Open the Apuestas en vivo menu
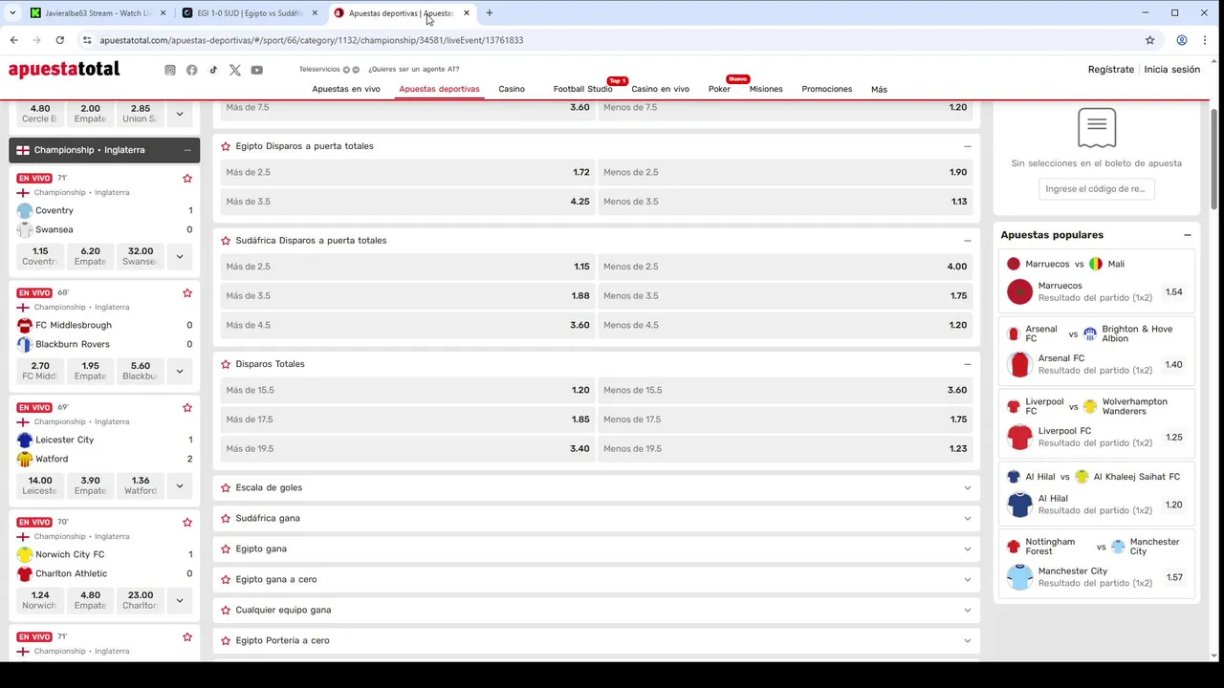This screenshot has width=1224, height=688. (346, 89)
